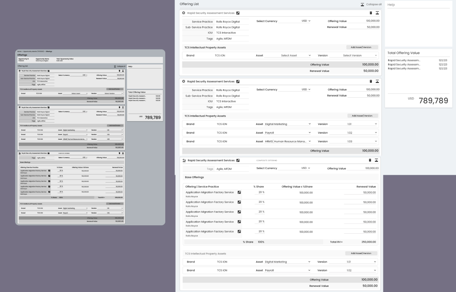Click trash icon on topmost card in enlarged Offering List
This screenshot has height=292, width=456.
pos(371,13)
